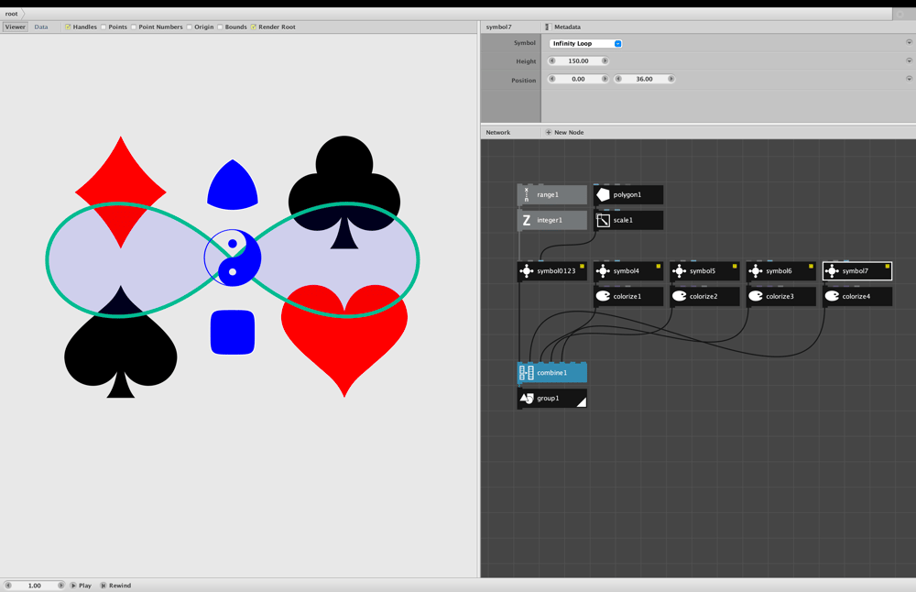
Task: Toggle the Render Root checkbox
Action: pos(254,27)
